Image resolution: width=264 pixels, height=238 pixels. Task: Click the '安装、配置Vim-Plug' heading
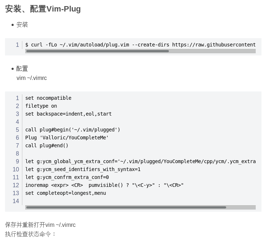pyautogui.click(x=43, y=9)
